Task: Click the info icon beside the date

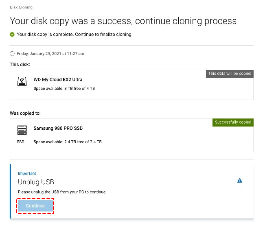Action: [x=12, y=54]
